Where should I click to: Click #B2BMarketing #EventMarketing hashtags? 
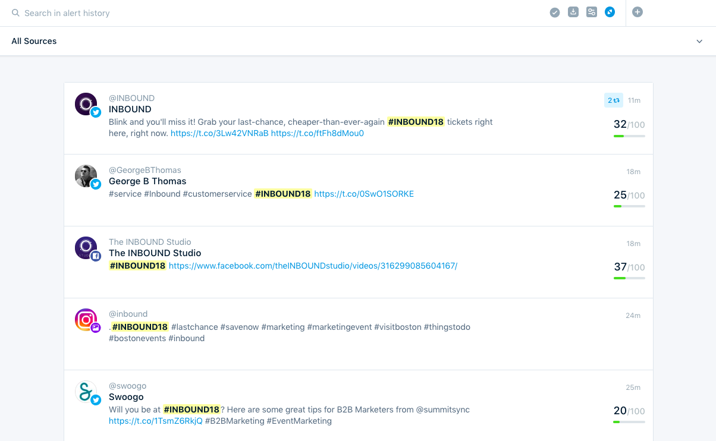click(268, 421)
